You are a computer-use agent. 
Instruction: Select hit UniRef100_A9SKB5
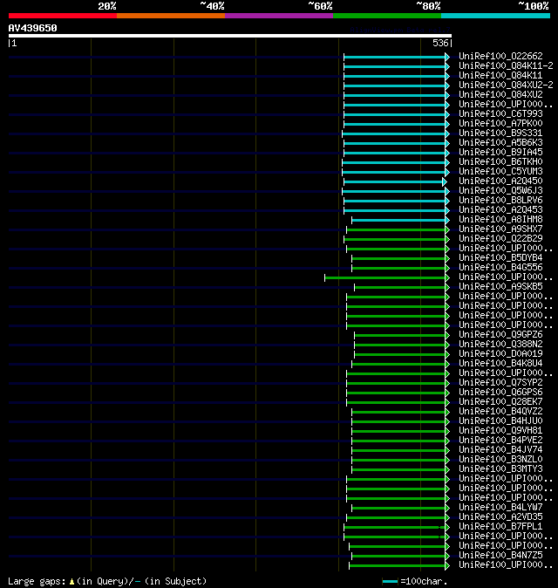500,286
